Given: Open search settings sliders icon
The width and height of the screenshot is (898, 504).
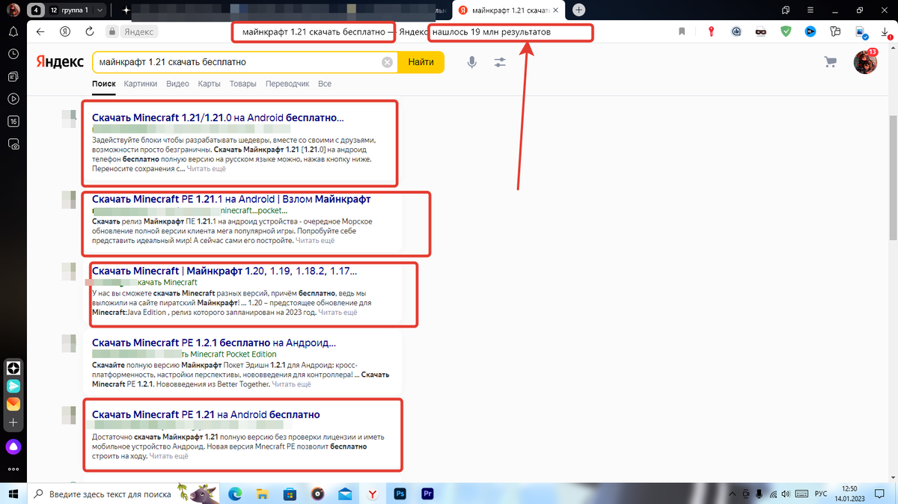Looking at the screenshot, I should point(500,63).
